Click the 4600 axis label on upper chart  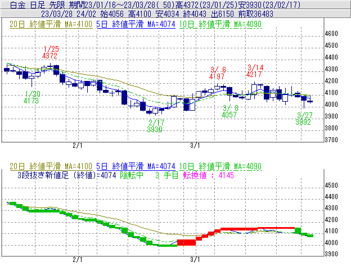pos(331,34)
